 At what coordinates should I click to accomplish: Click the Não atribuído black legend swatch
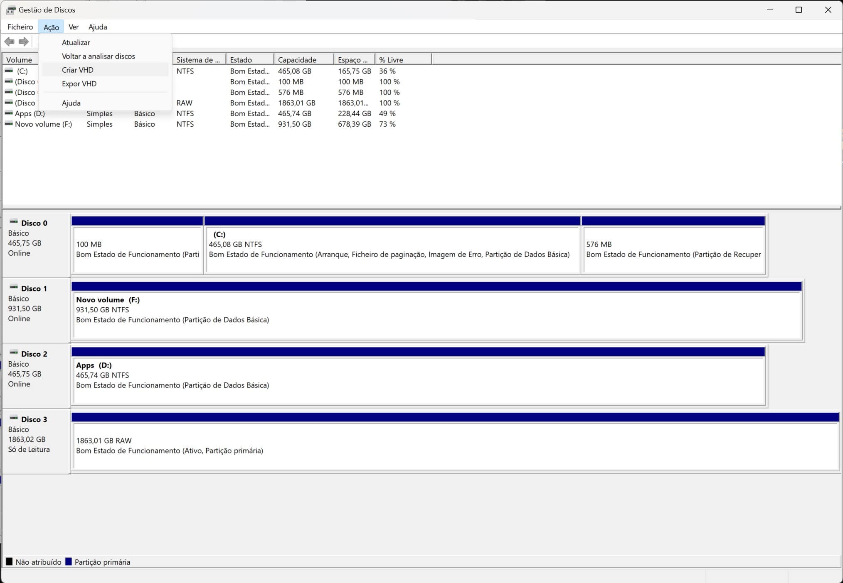coord(9,561)
